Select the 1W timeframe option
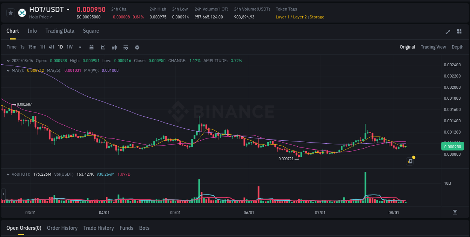The image size is (470, 237). pyautogui.click(x=69, y=47)
